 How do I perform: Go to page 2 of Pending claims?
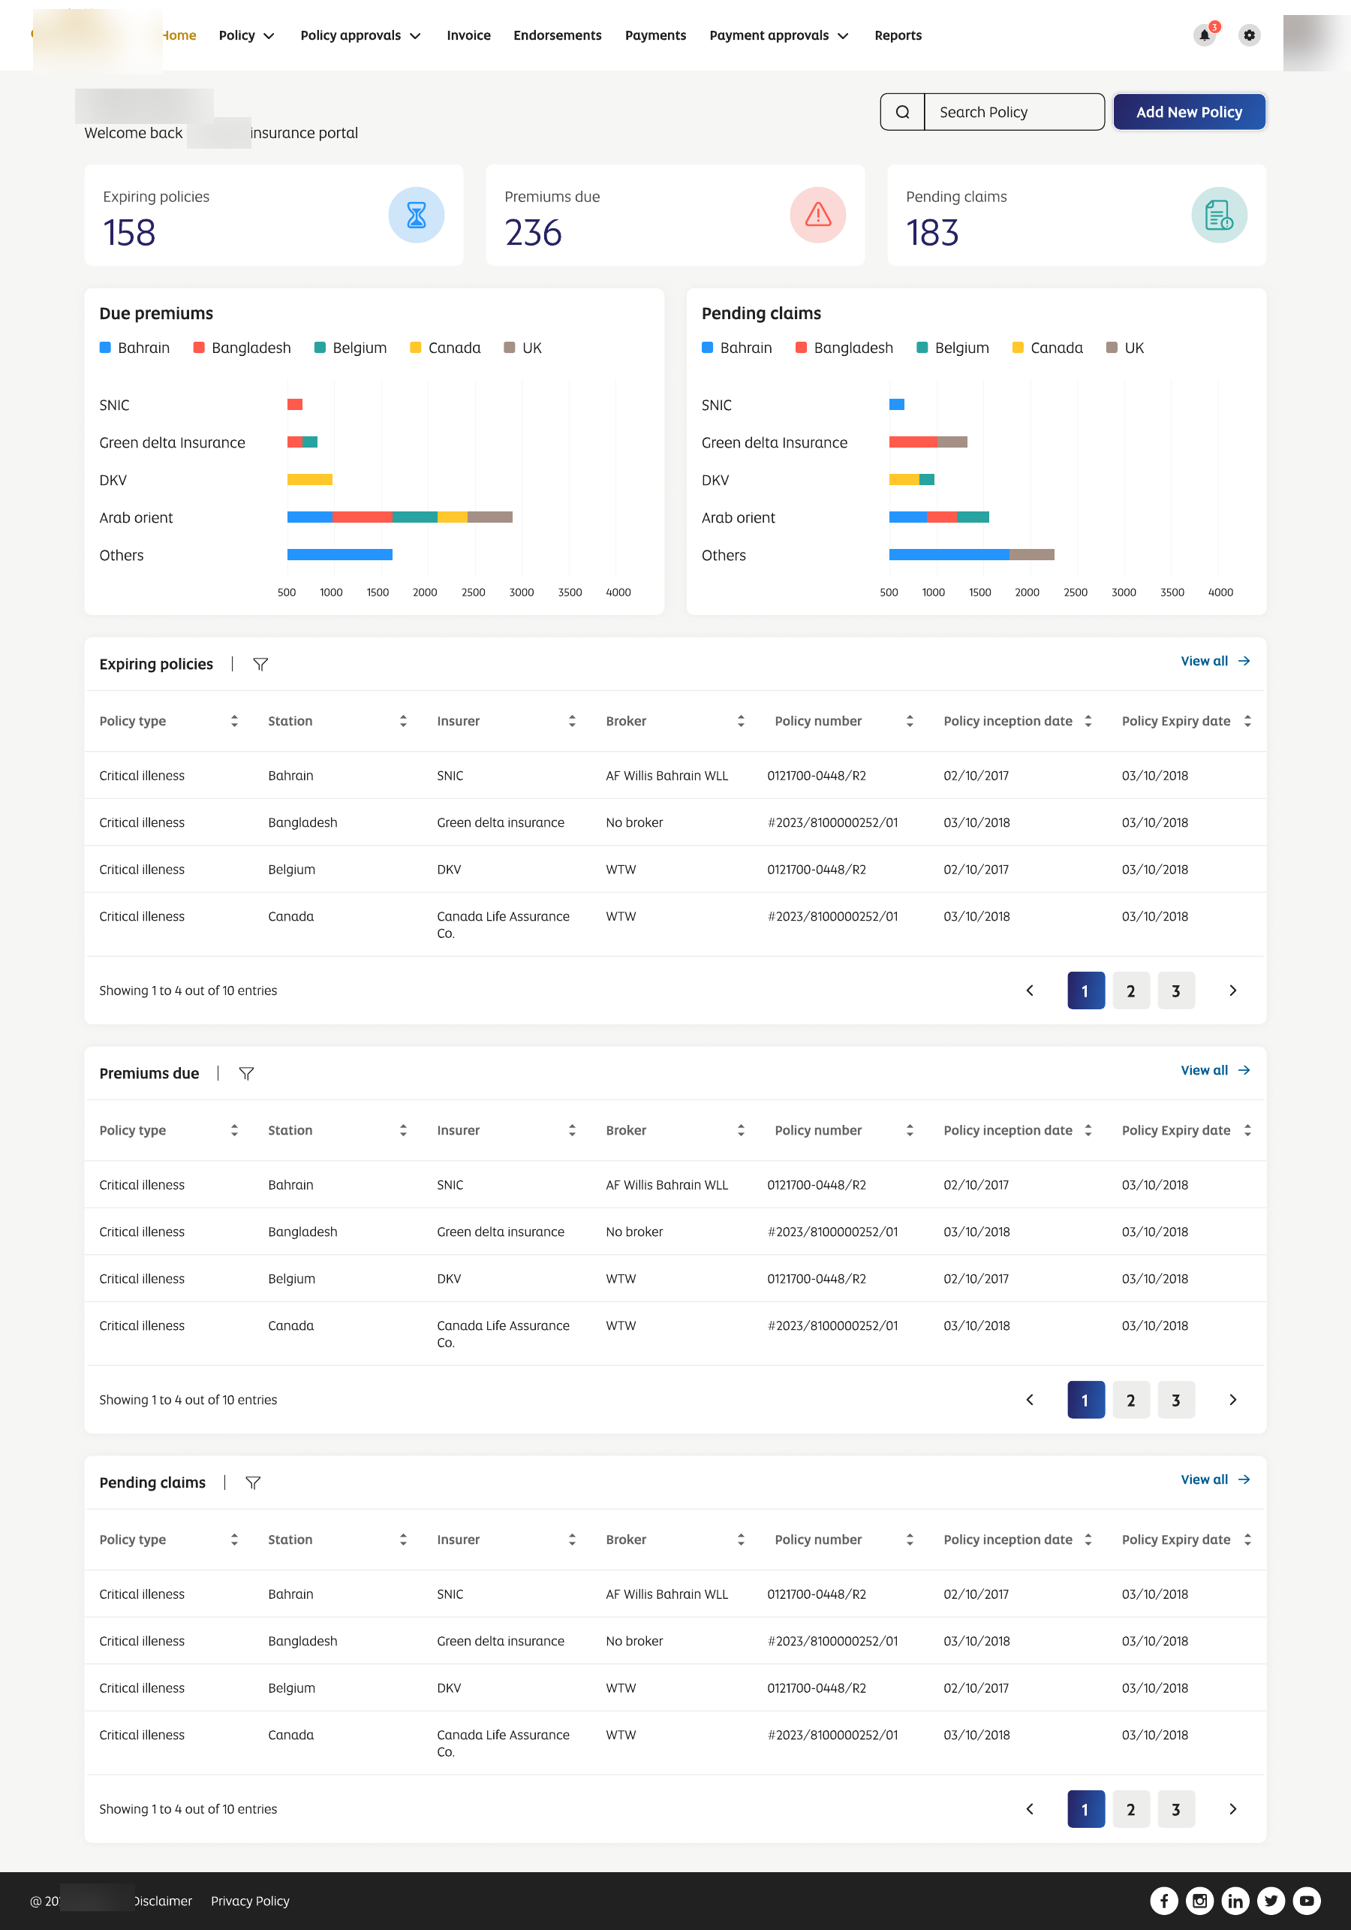[1131, 1810]
